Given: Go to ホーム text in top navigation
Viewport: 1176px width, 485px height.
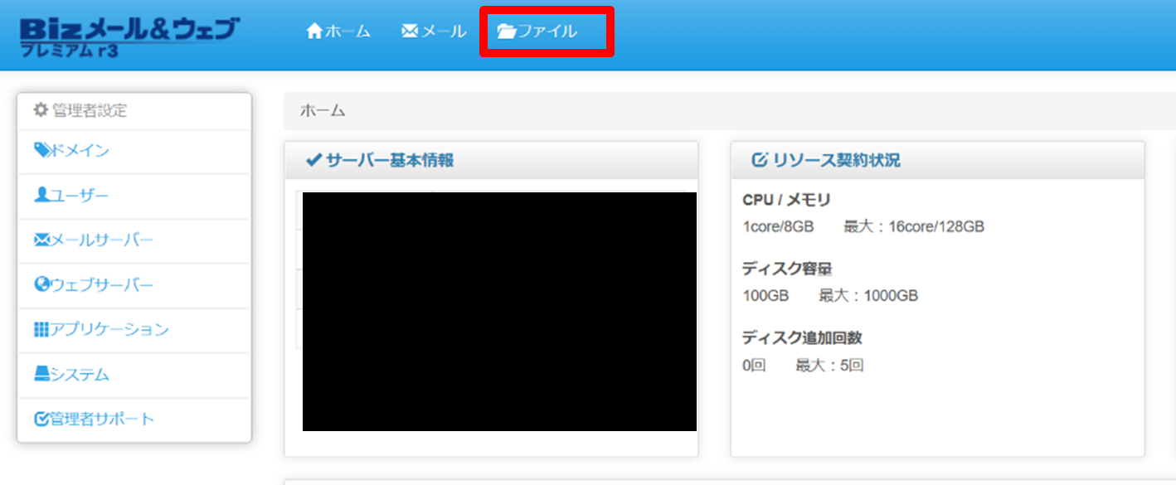Looking at the screenshot, I should coord(347,32).
